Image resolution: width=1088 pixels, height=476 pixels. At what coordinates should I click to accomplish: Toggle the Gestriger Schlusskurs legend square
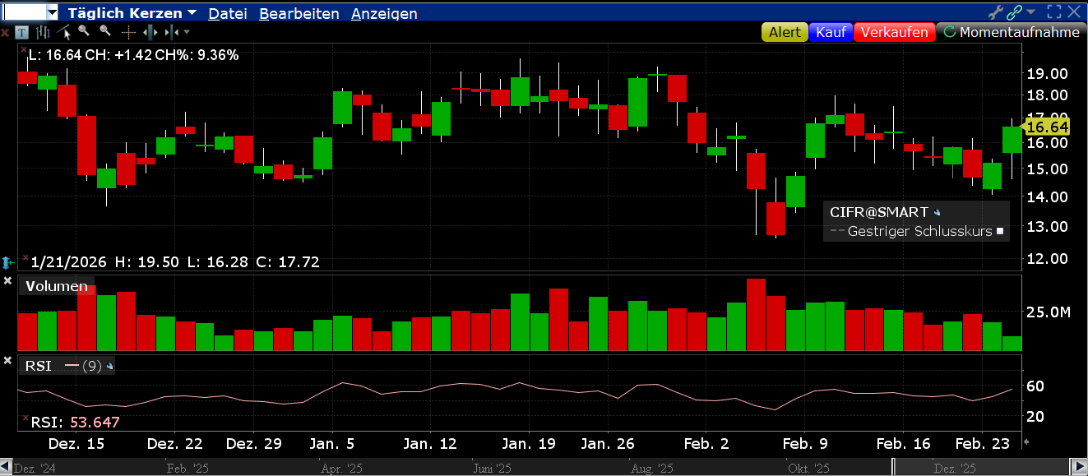point(1000,232)
